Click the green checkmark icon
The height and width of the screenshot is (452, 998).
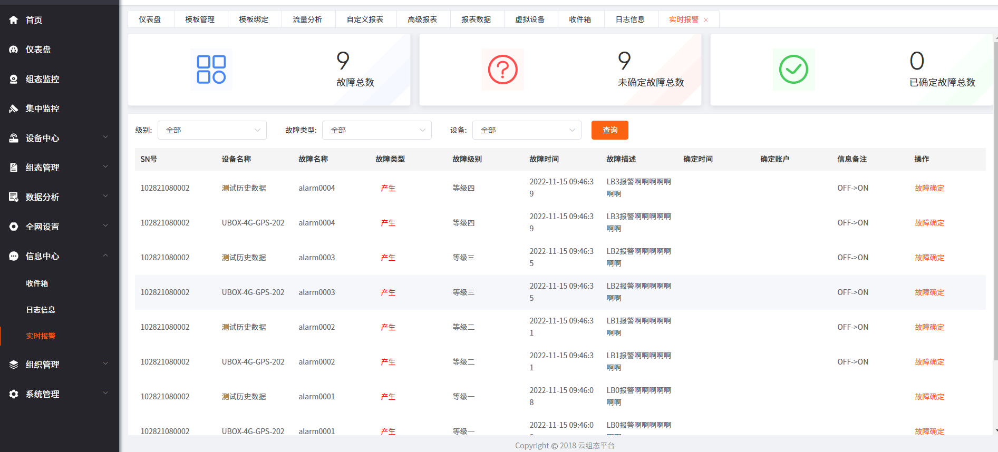(x=793, y=70)
